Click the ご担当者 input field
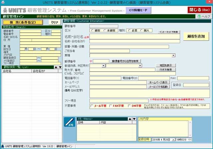Screen dimensions: 213x149 coord(109,51)
